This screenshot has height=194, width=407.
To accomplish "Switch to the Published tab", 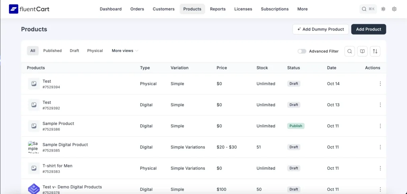I will coord(52,51).
